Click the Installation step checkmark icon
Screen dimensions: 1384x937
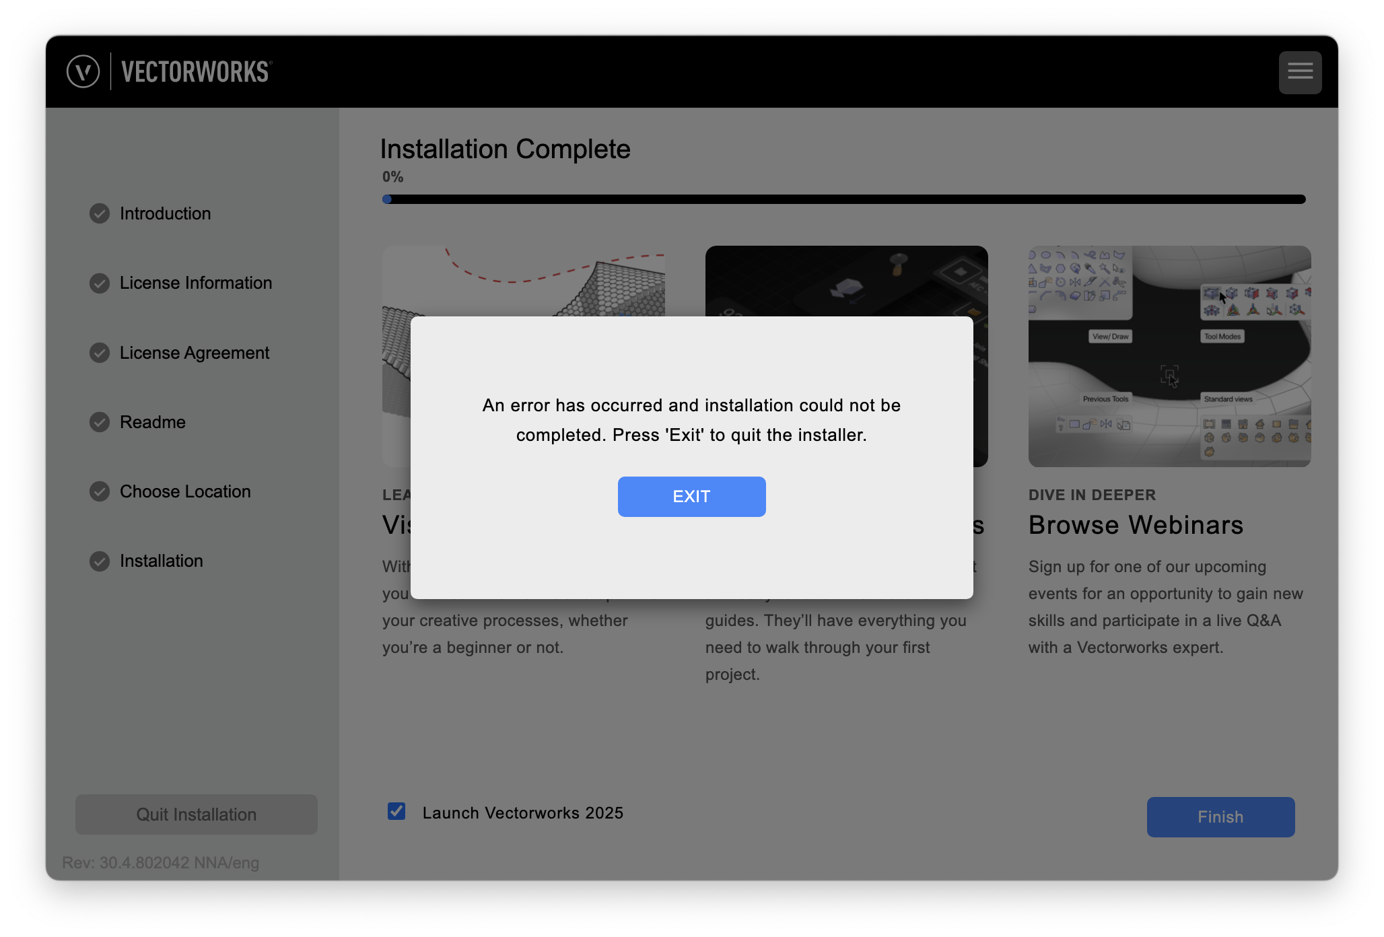click(x=100, y=561)
